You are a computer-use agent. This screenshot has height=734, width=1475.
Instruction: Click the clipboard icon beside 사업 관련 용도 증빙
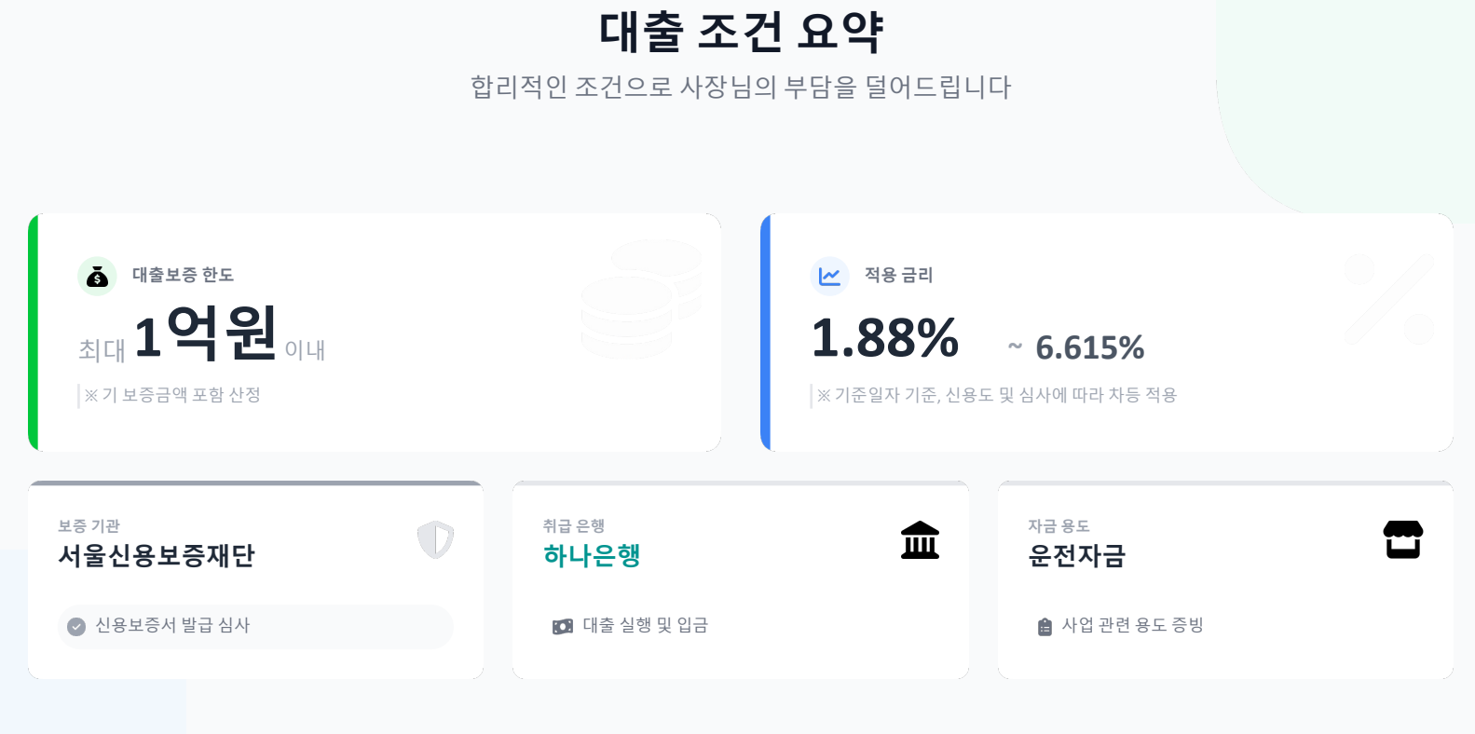(1045, 627)
